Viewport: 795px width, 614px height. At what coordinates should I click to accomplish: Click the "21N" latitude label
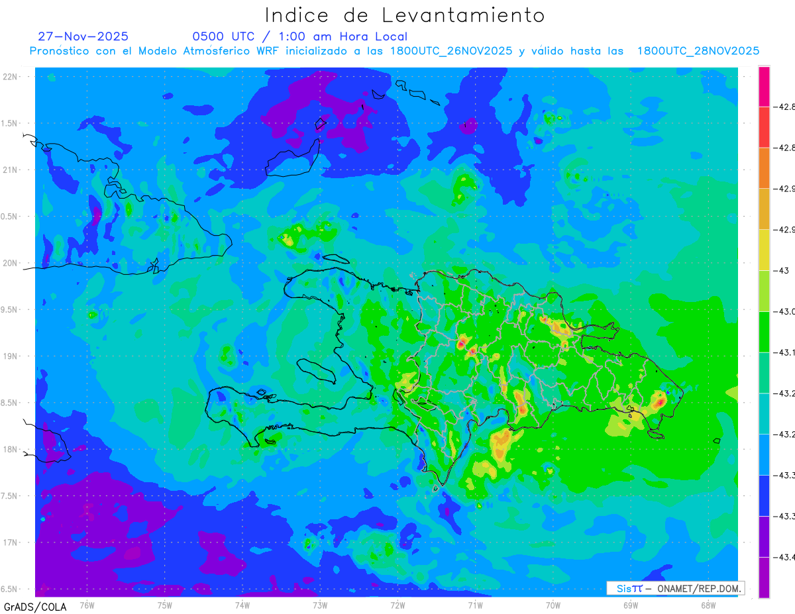tap(11, 170)
